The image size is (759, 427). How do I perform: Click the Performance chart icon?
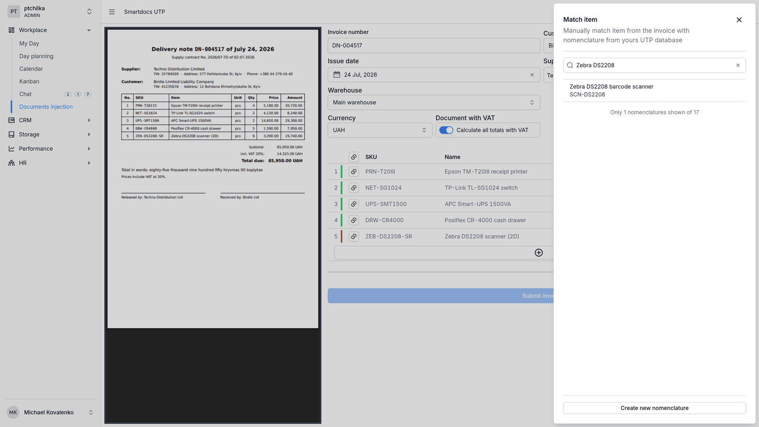[x=11, y=149]
